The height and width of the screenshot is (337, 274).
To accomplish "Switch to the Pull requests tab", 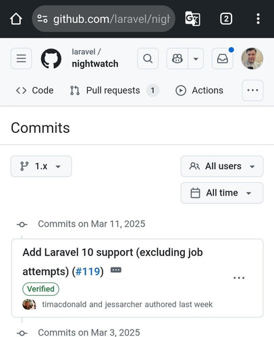I will 115,90.
